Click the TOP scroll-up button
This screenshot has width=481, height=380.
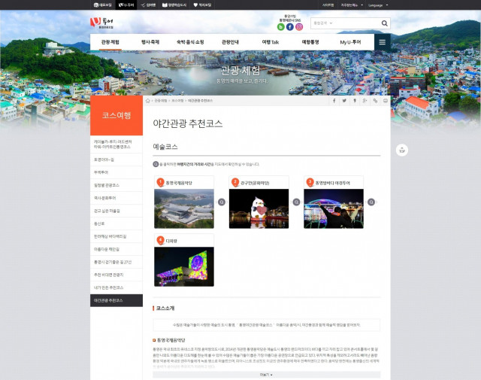(402, 149)
